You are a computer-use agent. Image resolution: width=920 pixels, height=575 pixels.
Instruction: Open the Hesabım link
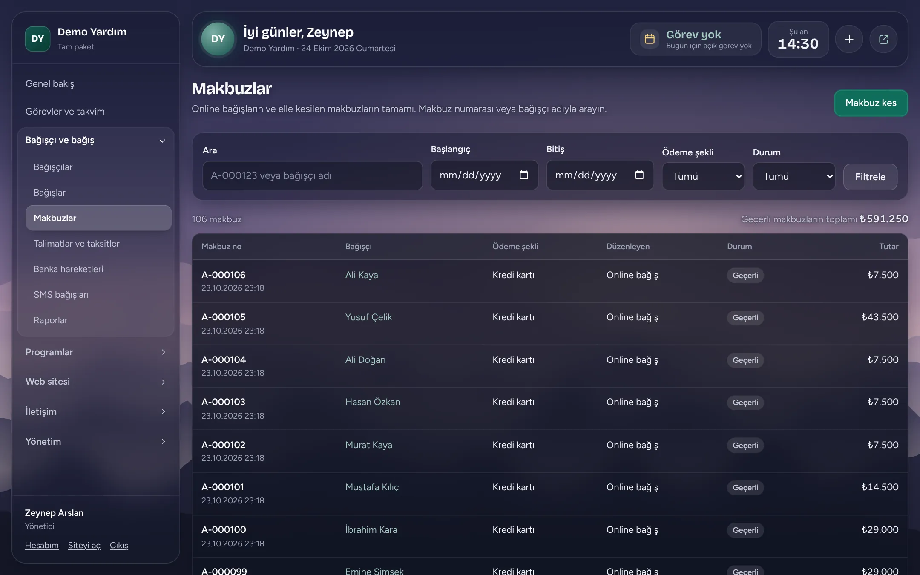[x=42, y=545]
